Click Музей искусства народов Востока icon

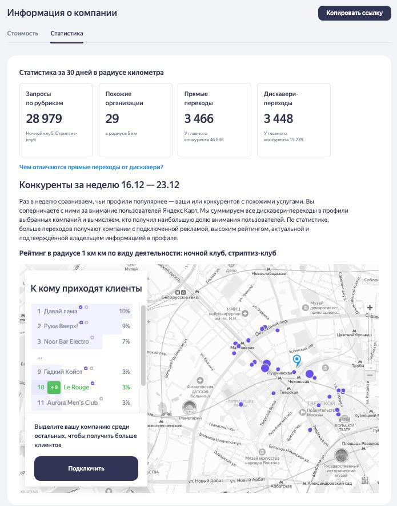point(262,452)
